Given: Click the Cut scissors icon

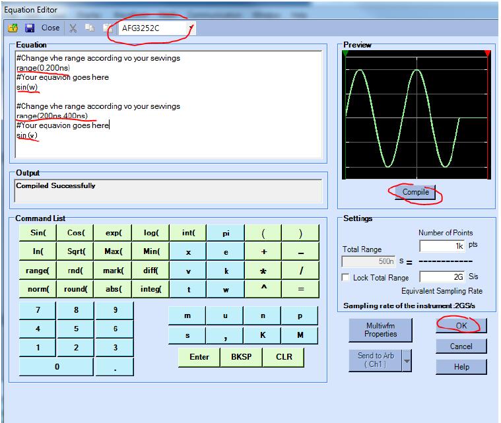Looking at the screenshot, I should pyautogui.click(x=73, y=28).
